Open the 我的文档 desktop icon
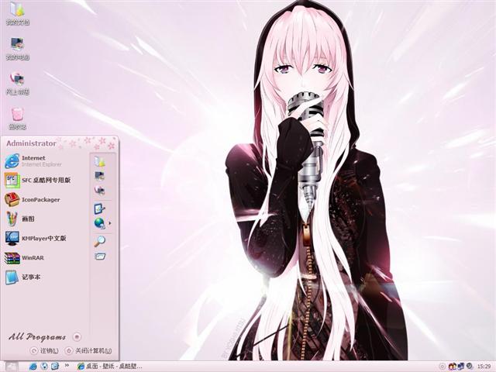 (18, 14)
